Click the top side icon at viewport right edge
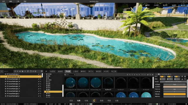Image resolution: width=188 pixels, height=105 pixels. (186, 11)
